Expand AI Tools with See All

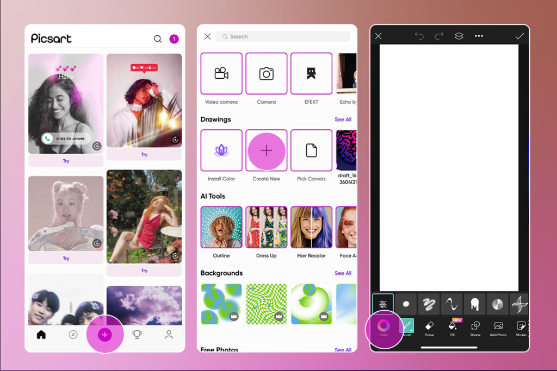pyautogui.click(x=343, y=196)
